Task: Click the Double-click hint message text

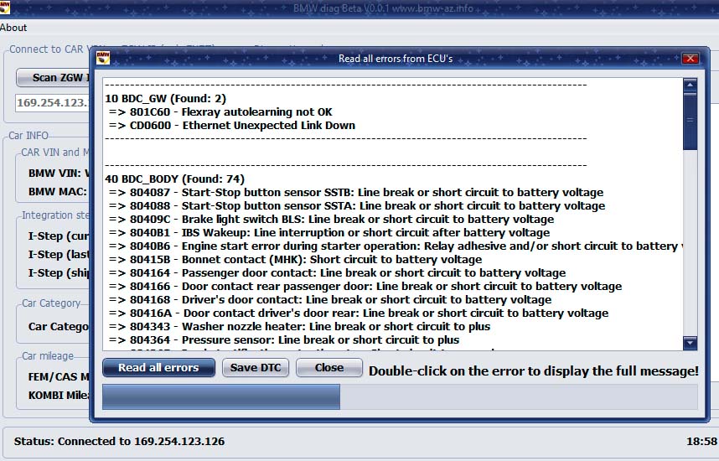Action: tap(534, 370)
